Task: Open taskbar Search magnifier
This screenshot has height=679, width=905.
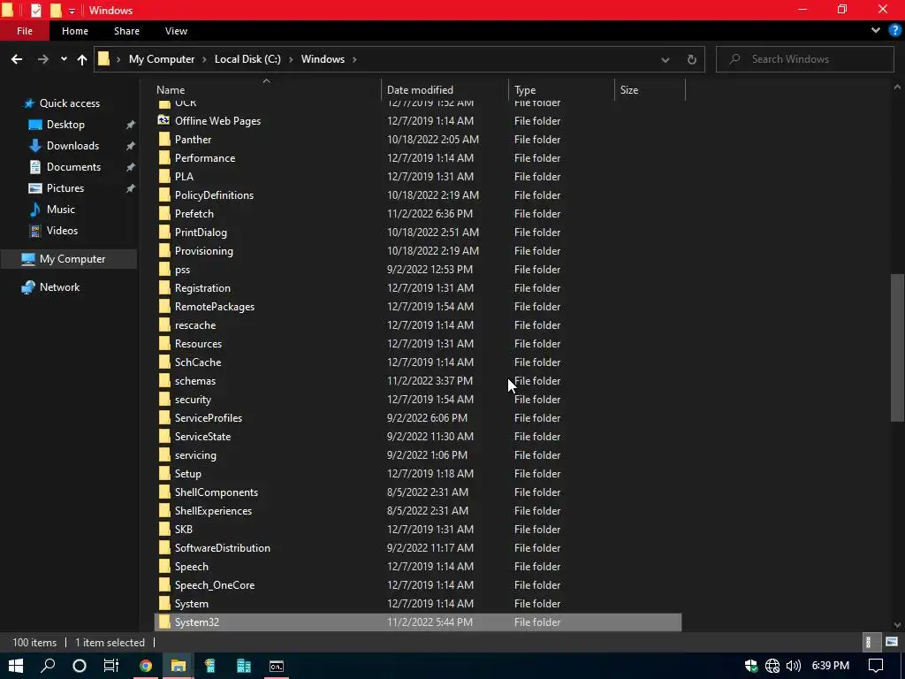Action: point(48,666)
